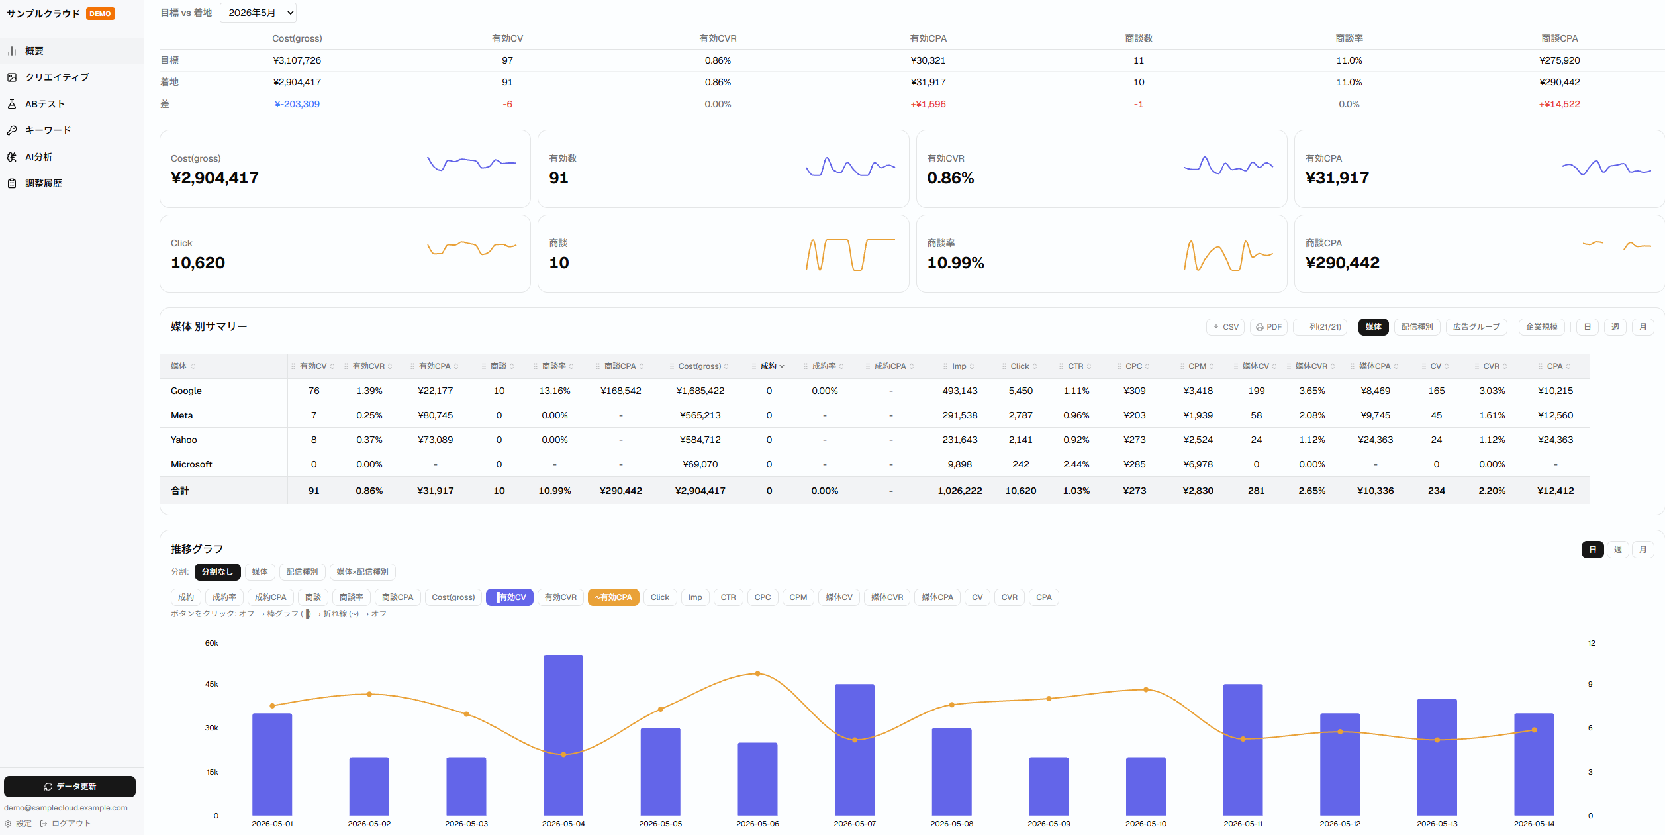Image resolution: width=1665 pixels, height=835 pixels.
Task: Click the PDF printer icon
Action: (1260, 327)
